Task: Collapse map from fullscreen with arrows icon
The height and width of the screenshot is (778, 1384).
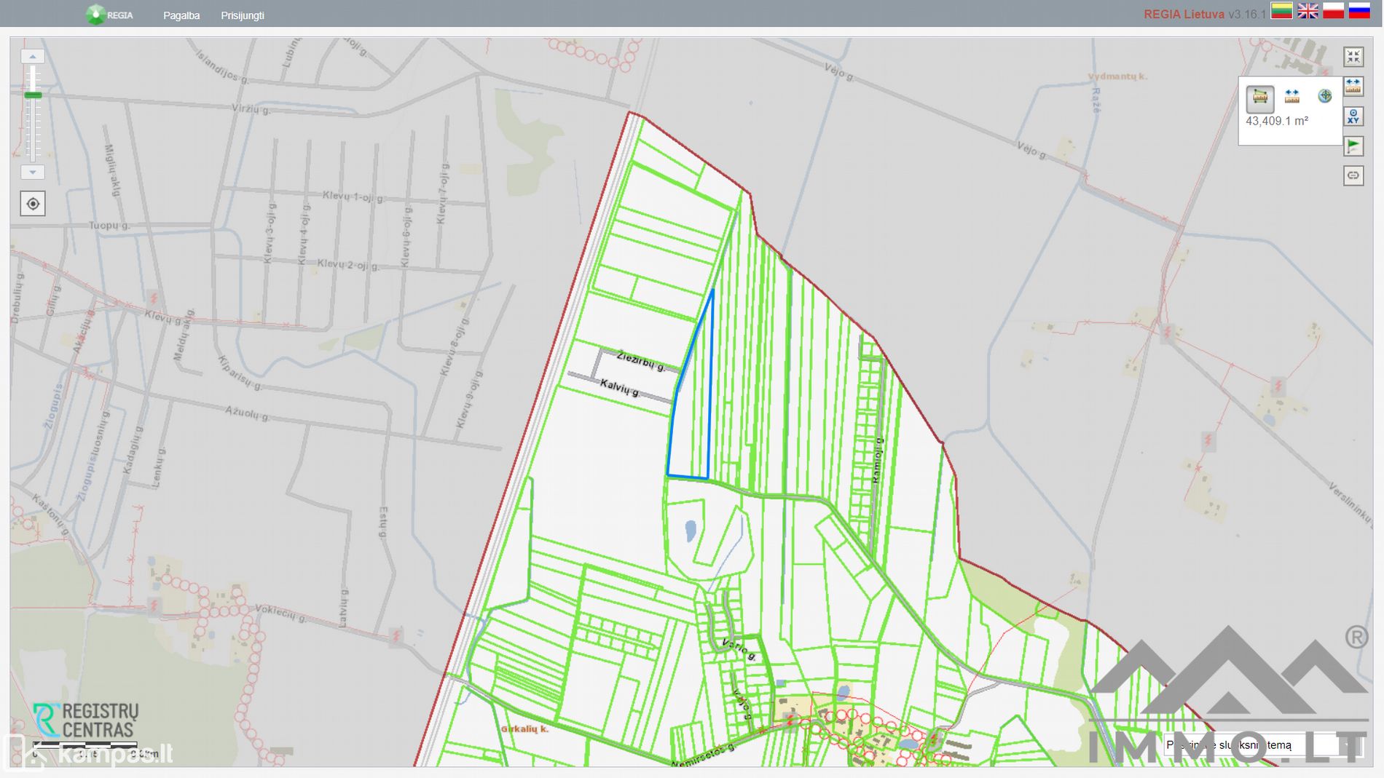Action: click(x=1353, y=57)
